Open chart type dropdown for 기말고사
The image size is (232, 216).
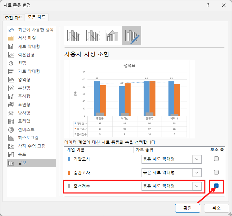pos(197,159)
